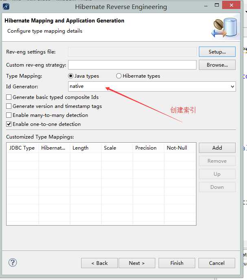
Task: Click the Hibernate database wizard banner image
Action: click(x=225, y=27)
